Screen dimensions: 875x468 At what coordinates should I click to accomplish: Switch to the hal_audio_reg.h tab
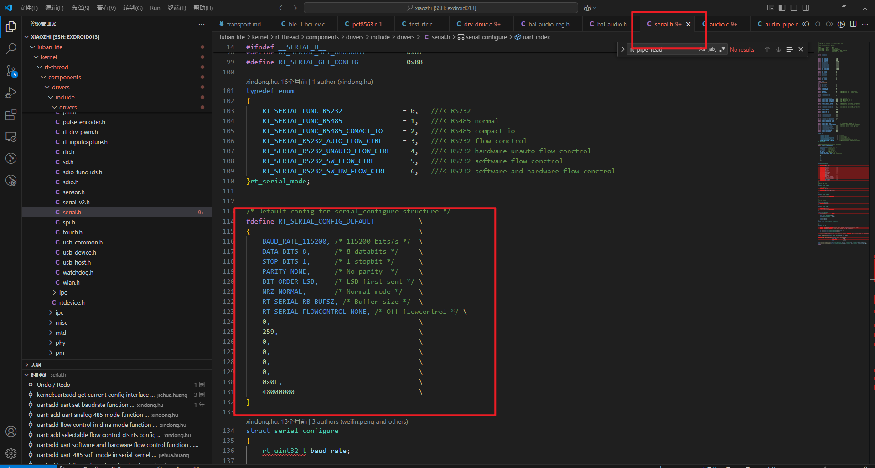(549, 24)
